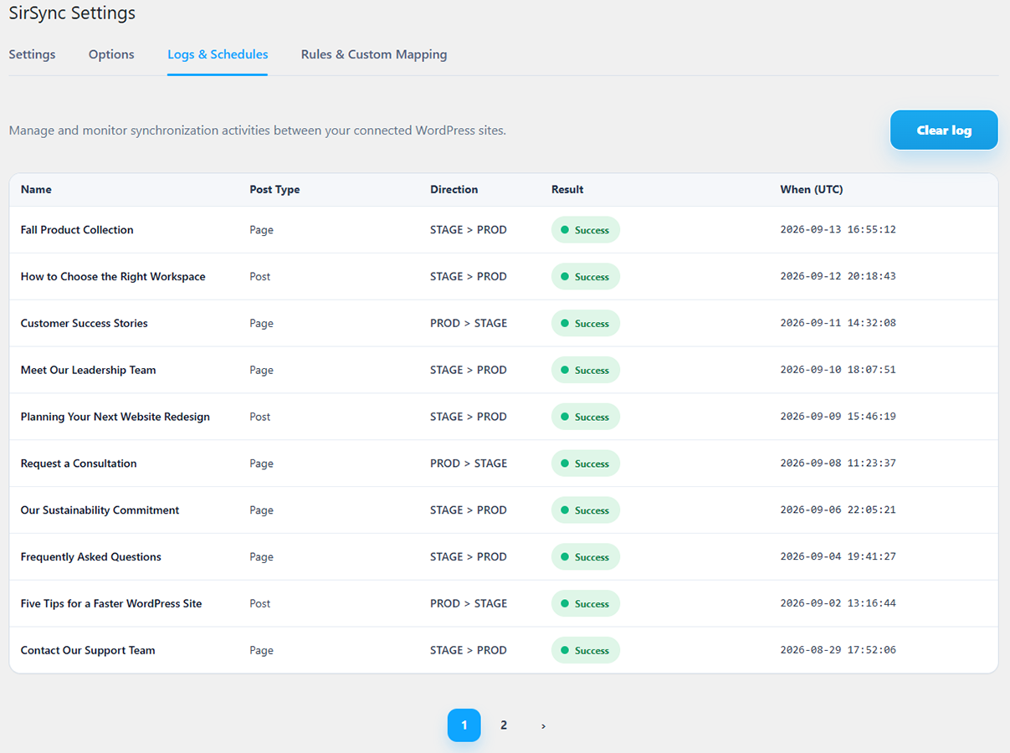Screen dimensions: 1010x753
Task: Click Success badge for Contact Our Support Team
Action: coord(586,652)
